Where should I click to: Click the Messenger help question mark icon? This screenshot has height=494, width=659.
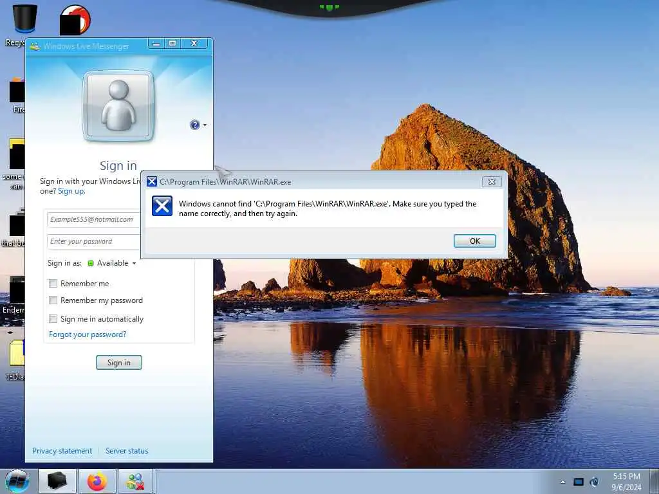click(x=195, y=125)
